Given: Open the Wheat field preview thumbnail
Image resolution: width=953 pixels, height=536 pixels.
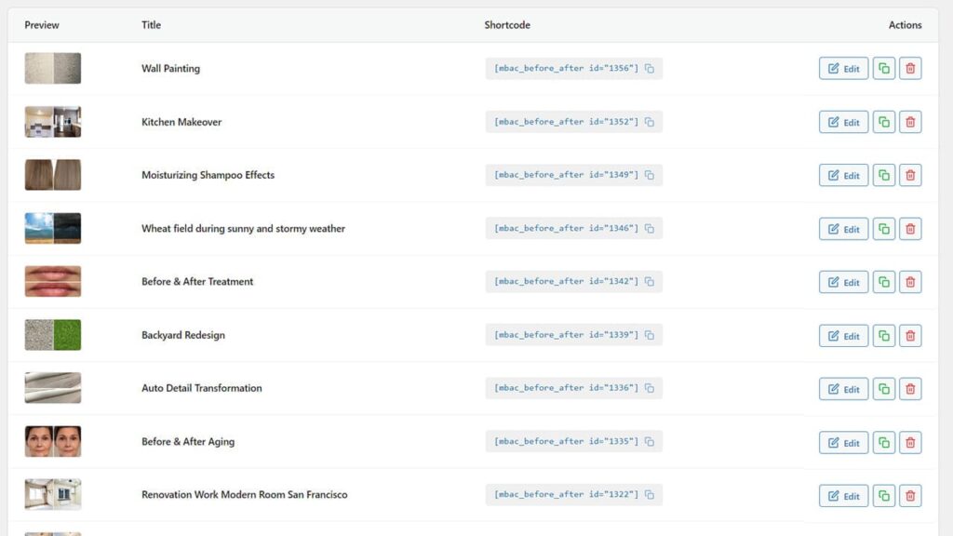Looking at the screenshot, I should [x=53, y=229].
